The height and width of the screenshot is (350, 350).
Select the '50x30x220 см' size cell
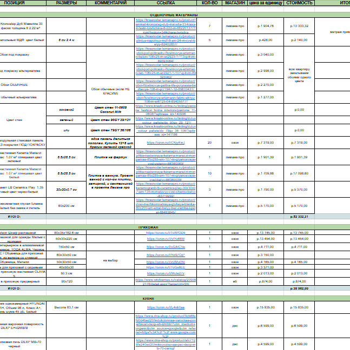[x=67, y=239]
